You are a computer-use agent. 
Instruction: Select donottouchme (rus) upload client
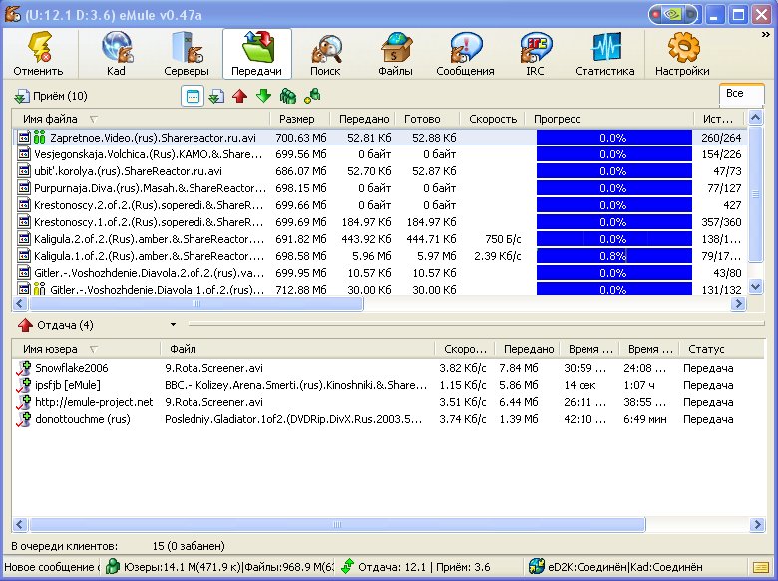point(389,419)
